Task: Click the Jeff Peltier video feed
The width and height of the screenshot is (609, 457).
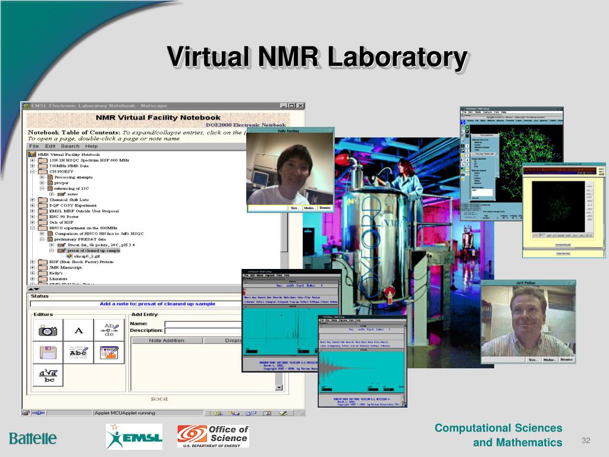Action: pos(528,321)
